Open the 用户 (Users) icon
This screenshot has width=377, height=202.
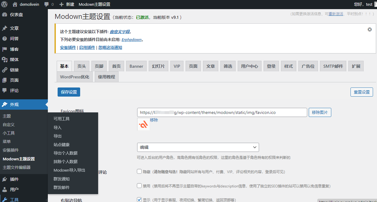[x=5, y=190]
